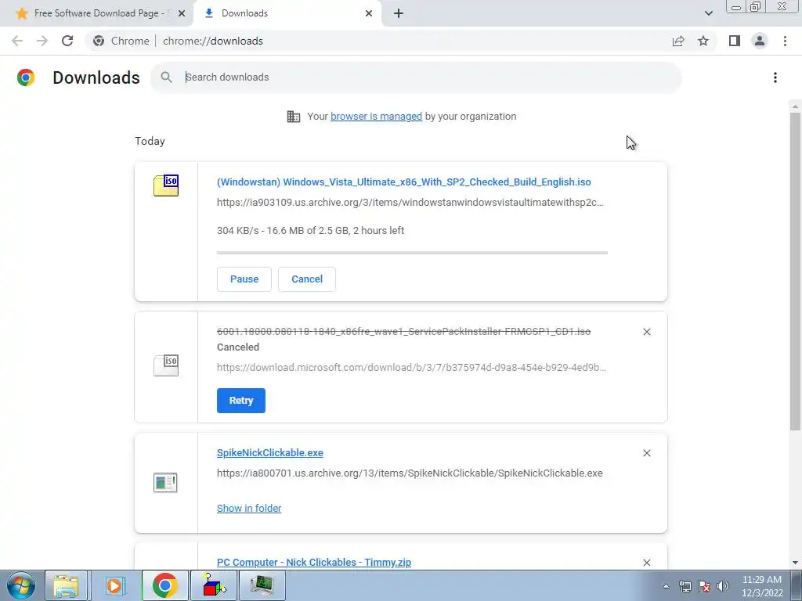Bookmark this tab with the star icon
This screenshot has width=802, height=601.
coord(703,41)
